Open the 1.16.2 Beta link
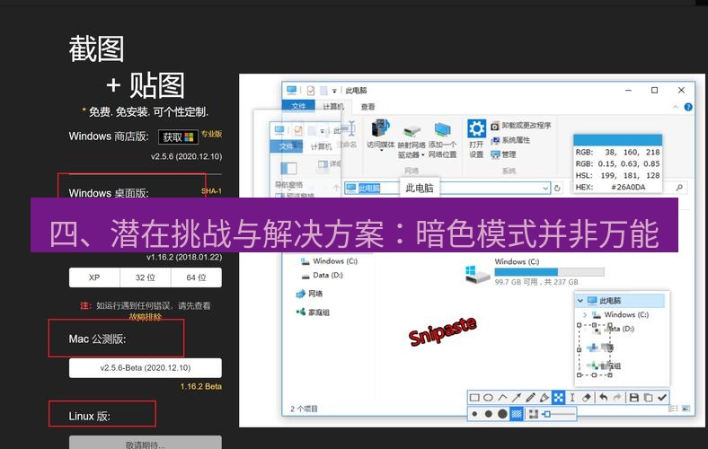Viewport: 708px width, 449px height. [x=201, y=387]
